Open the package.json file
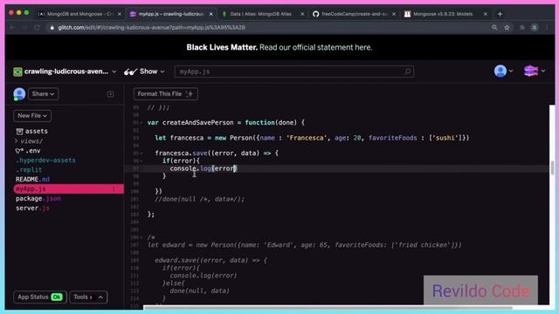559x314 pixels. 38,198
